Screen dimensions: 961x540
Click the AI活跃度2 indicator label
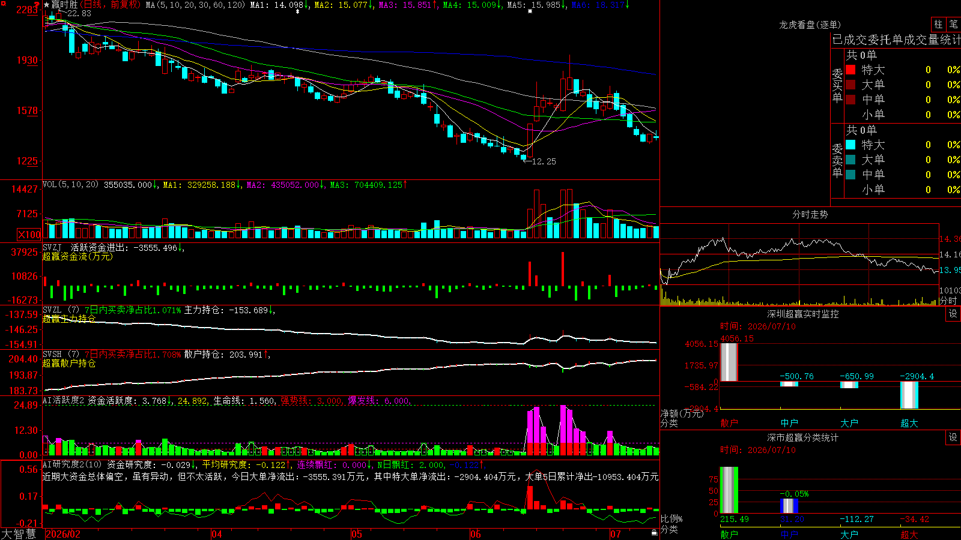(x=64, y=401)
